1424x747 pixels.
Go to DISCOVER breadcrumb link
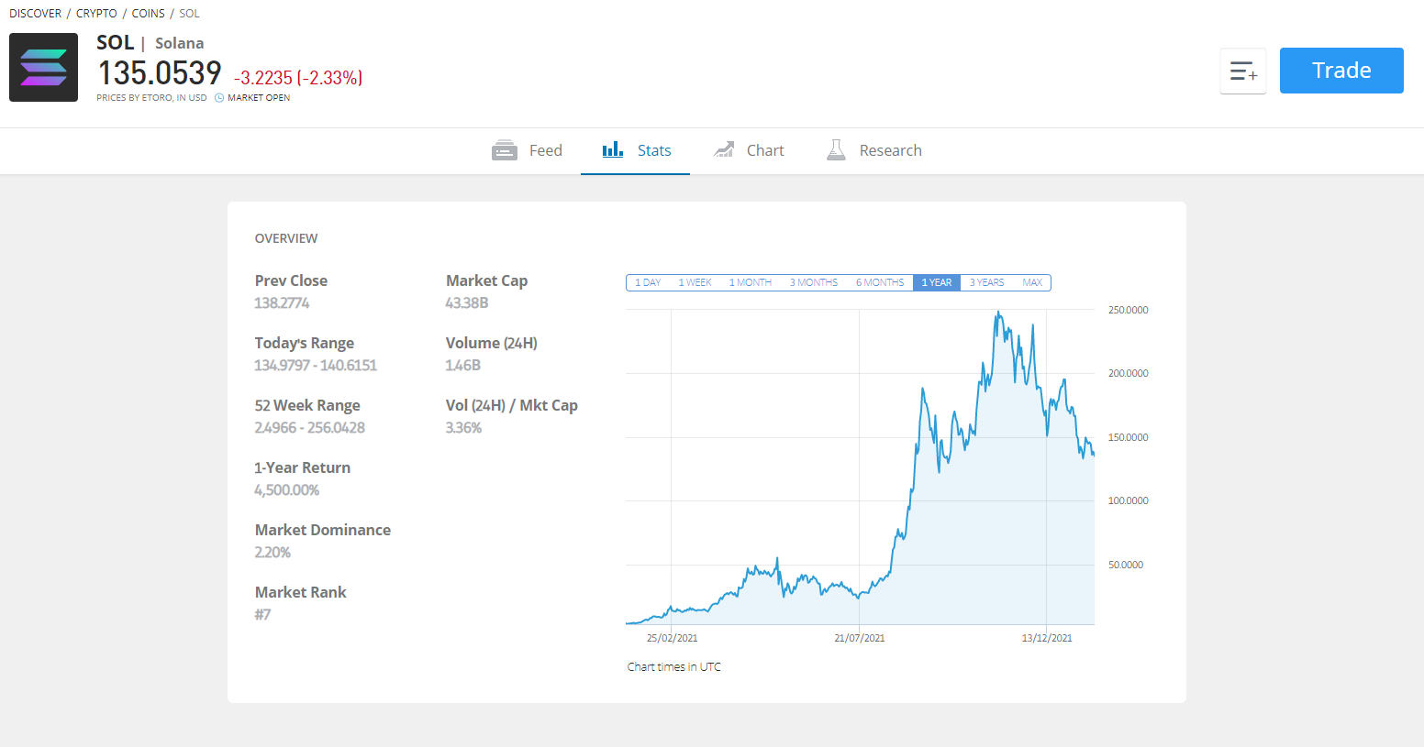point(36,14)
